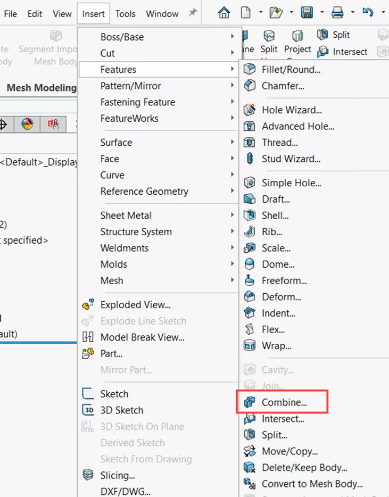
Task: Choose Fillet/Round feature
Action: click(x=291, y=69)
